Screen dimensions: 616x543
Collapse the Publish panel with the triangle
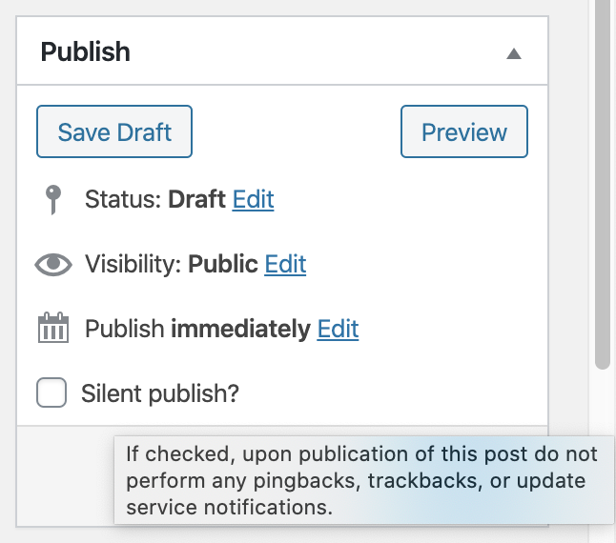point(513,53)
